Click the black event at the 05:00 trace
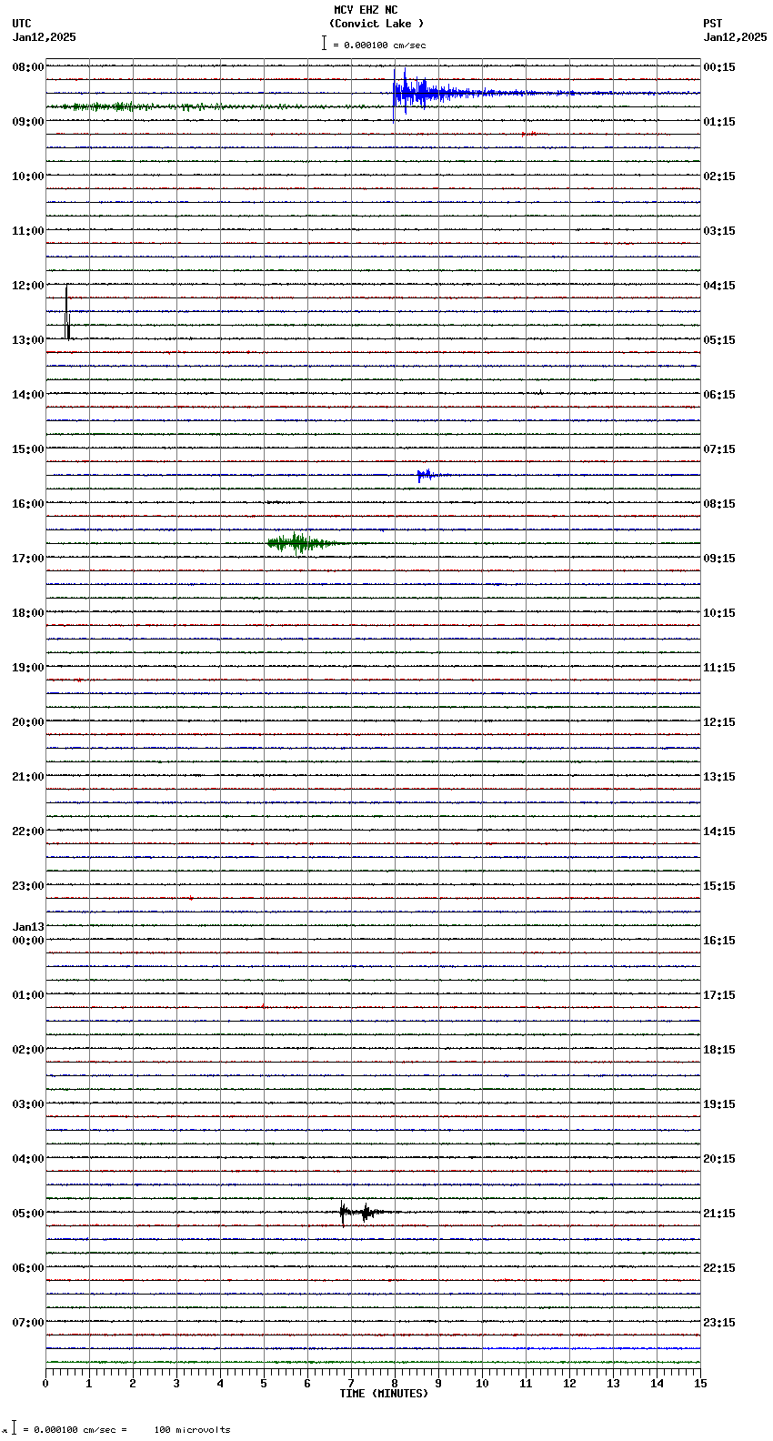The image size is (773, 1441). coord(364,1212)
